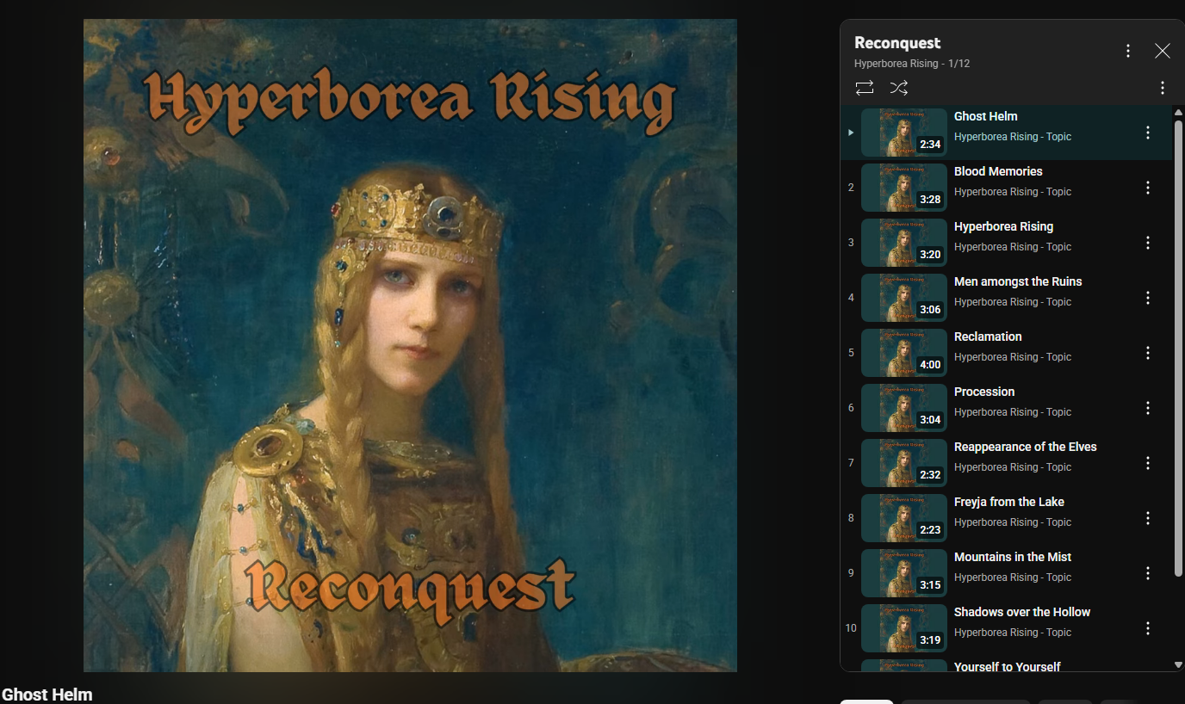This screenshot has width=1185, height=704.
Task: Click the 3:28 duration badge
Action: click(x=930, y=200)
